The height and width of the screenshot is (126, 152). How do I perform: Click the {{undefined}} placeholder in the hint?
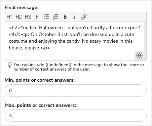(59, 65)
